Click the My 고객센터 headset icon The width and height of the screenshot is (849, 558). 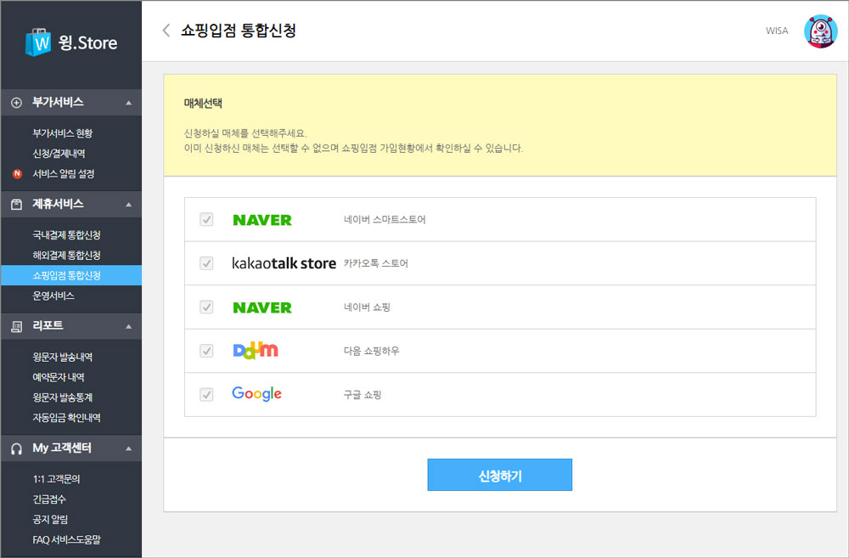pyautogui.click(x=17, y=448)
